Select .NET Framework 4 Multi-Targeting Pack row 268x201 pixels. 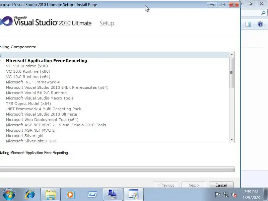coord(44,109)
